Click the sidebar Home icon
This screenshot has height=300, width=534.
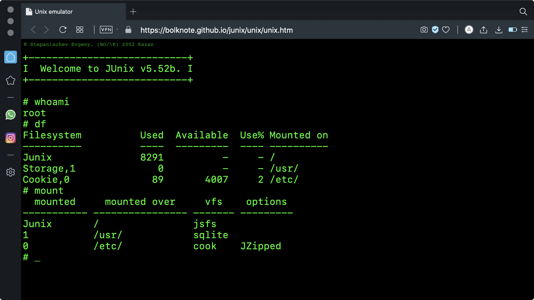pos(10,57)
